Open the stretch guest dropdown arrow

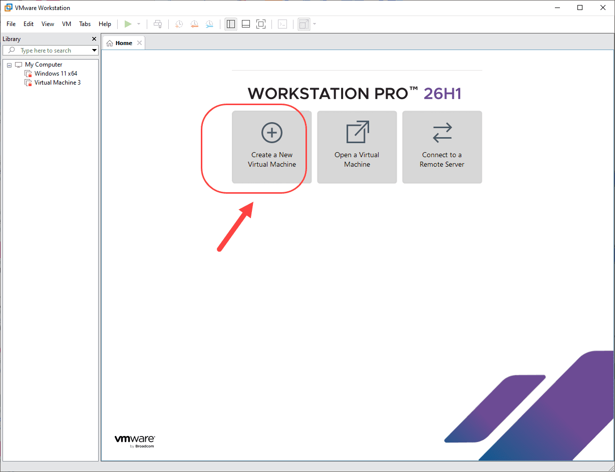coord(315,24)
